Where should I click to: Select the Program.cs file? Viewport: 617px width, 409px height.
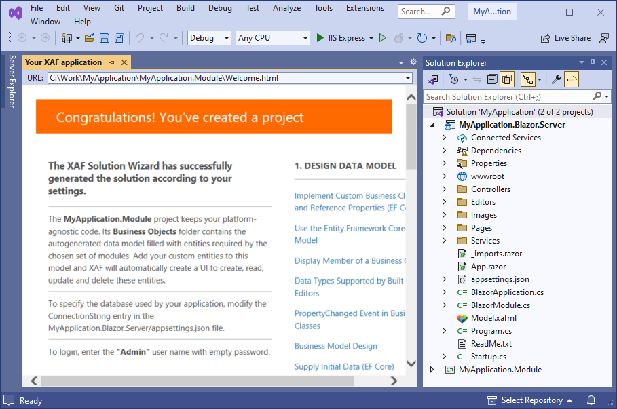tap(491, 331)
